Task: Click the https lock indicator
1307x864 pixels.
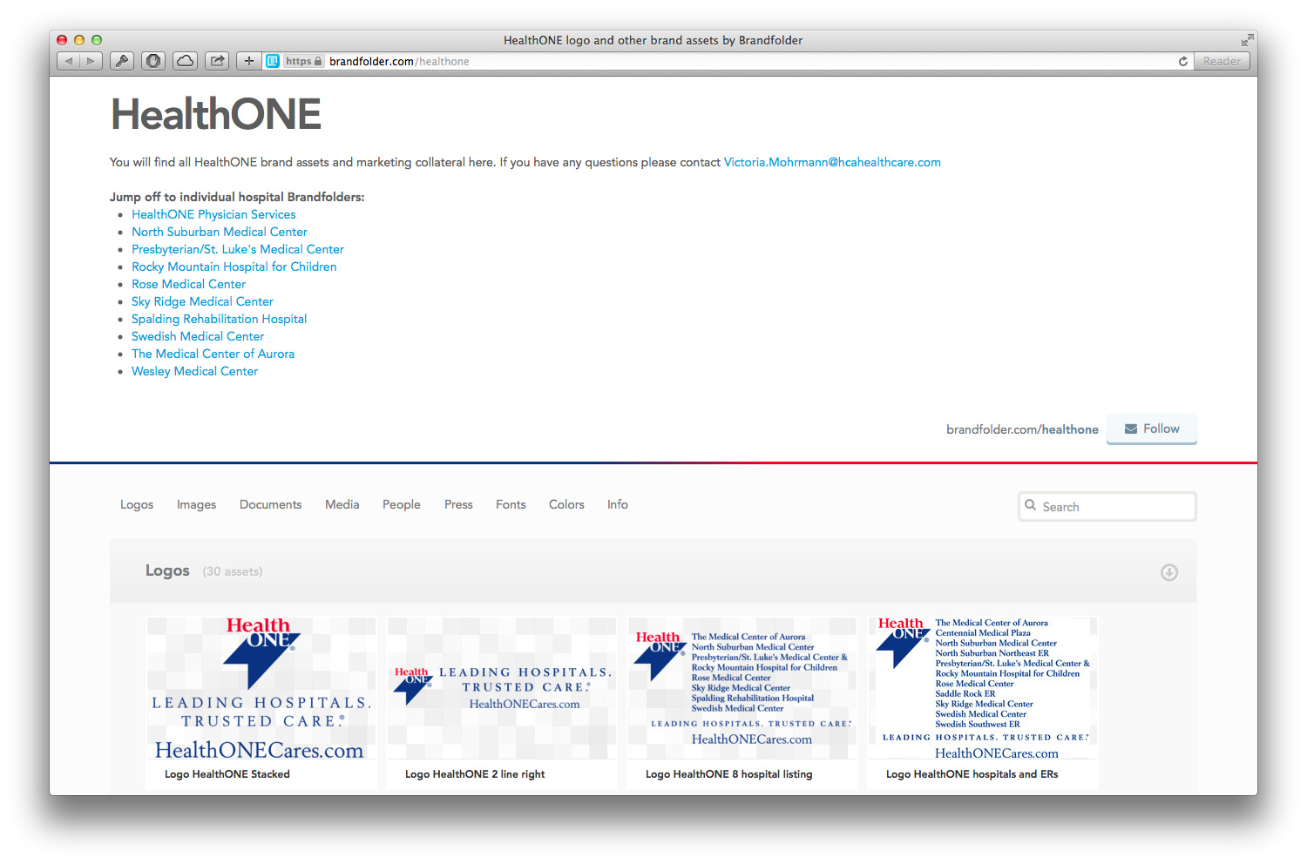Action: tap(304, 61)
